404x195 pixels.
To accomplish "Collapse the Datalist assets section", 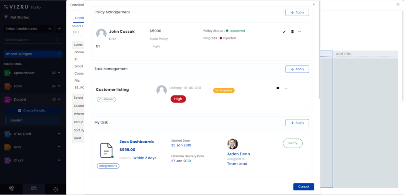I will 59,99.
